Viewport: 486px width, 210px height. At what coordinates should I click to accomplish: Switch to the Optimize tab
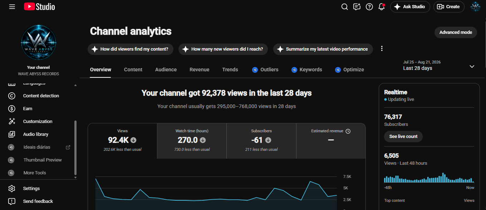[x=349, y=70]
